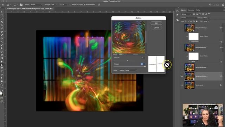Screen dimensions: 225x127
Task: Adjust the Ridges slider handle
Action: pos(145,67)
